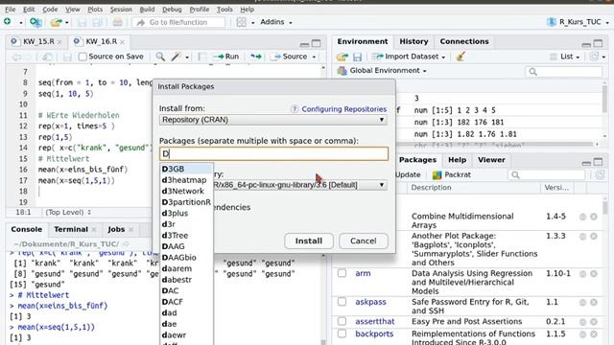Select d3heatmap from the autocomplete list
614x345 pixels.
[x=184, y=180]
